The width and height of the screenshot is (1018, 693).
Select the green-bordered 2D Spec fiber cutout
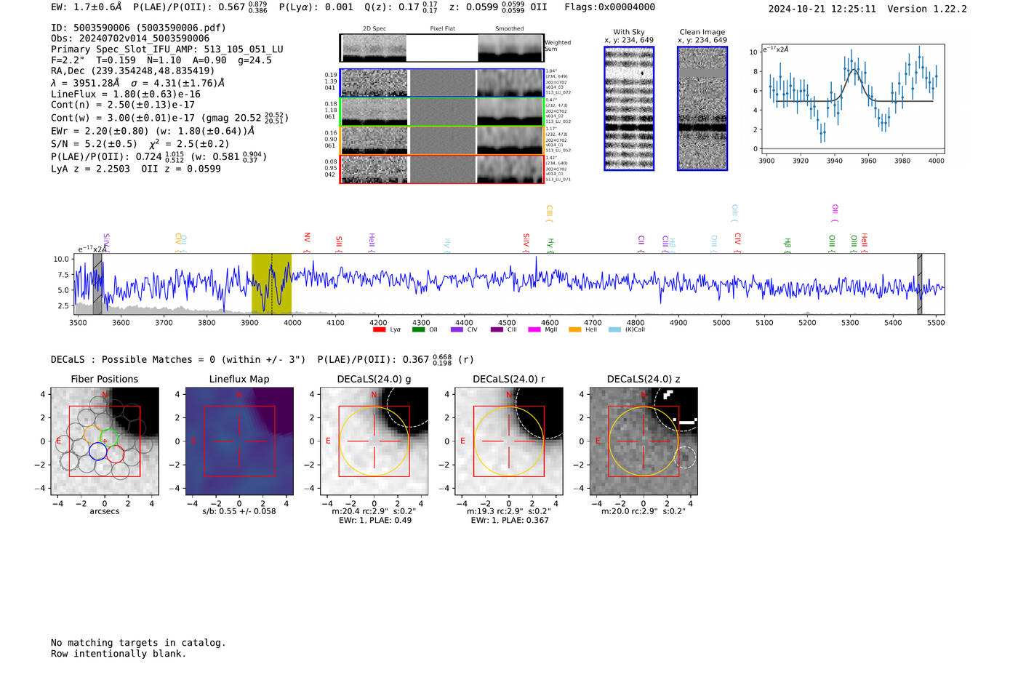(374, 112)
